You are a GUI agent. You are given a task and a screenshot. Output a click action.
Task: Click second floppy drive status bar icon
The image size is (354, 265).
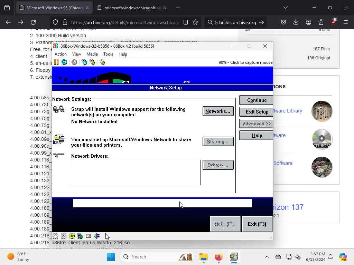pos(64,236)
